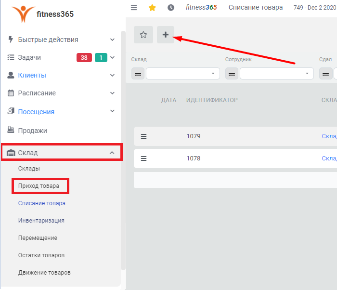337x290 pixels.
Task: Open Приход товара submenu item
Action: pyautogui.click(x=39, y=186)
